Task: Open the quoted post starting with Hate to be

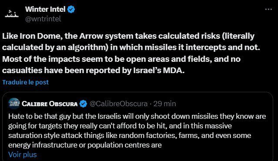Action: 137,127
